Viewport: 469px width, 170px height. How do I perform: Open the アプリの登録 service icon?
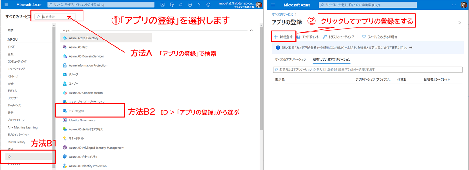point(65,111)
